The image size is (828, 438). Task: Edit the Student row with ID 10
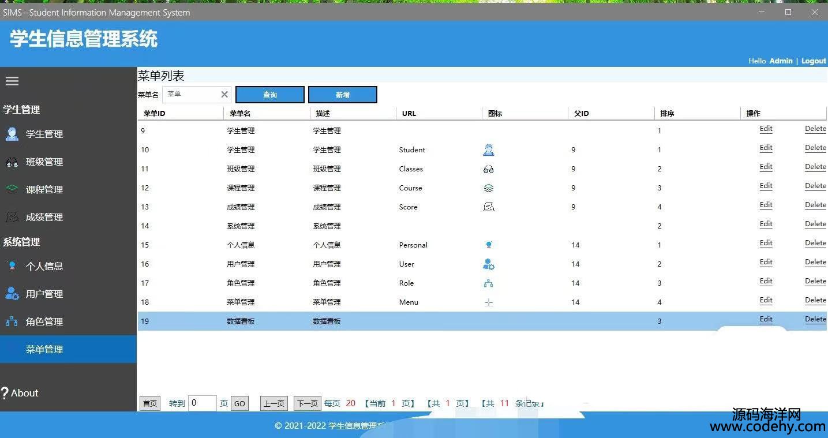click(766, 148)
